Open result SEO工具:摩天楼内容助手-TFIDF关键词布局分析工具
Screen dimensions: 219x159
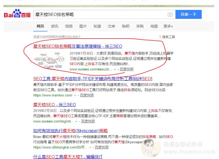pyautogui.click(x=92, y=79)
